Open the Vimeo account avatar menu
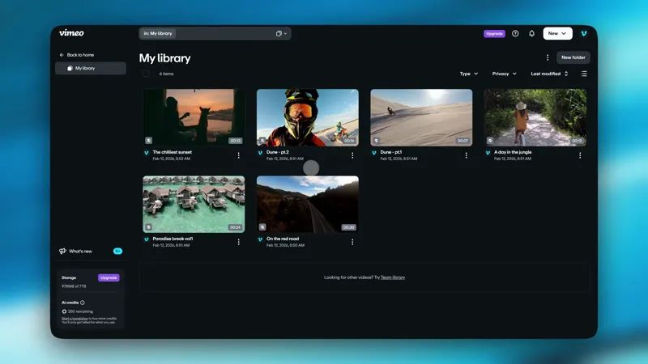 point(583,34)
